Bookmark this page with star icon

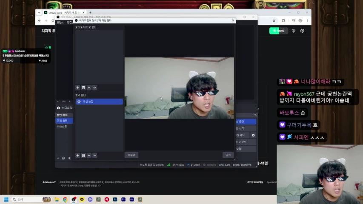274,20
